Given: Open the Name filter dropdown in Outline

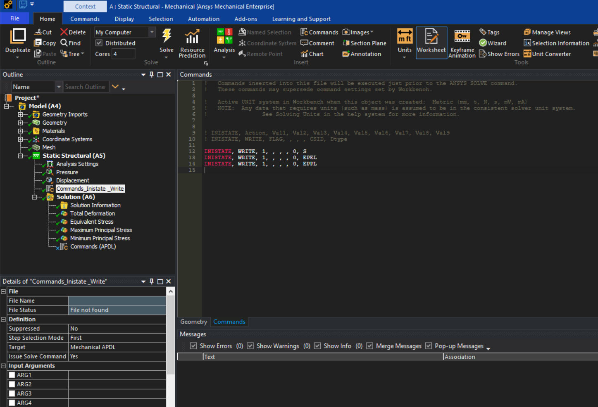Looking at the screenshot, I should (59, 87).
